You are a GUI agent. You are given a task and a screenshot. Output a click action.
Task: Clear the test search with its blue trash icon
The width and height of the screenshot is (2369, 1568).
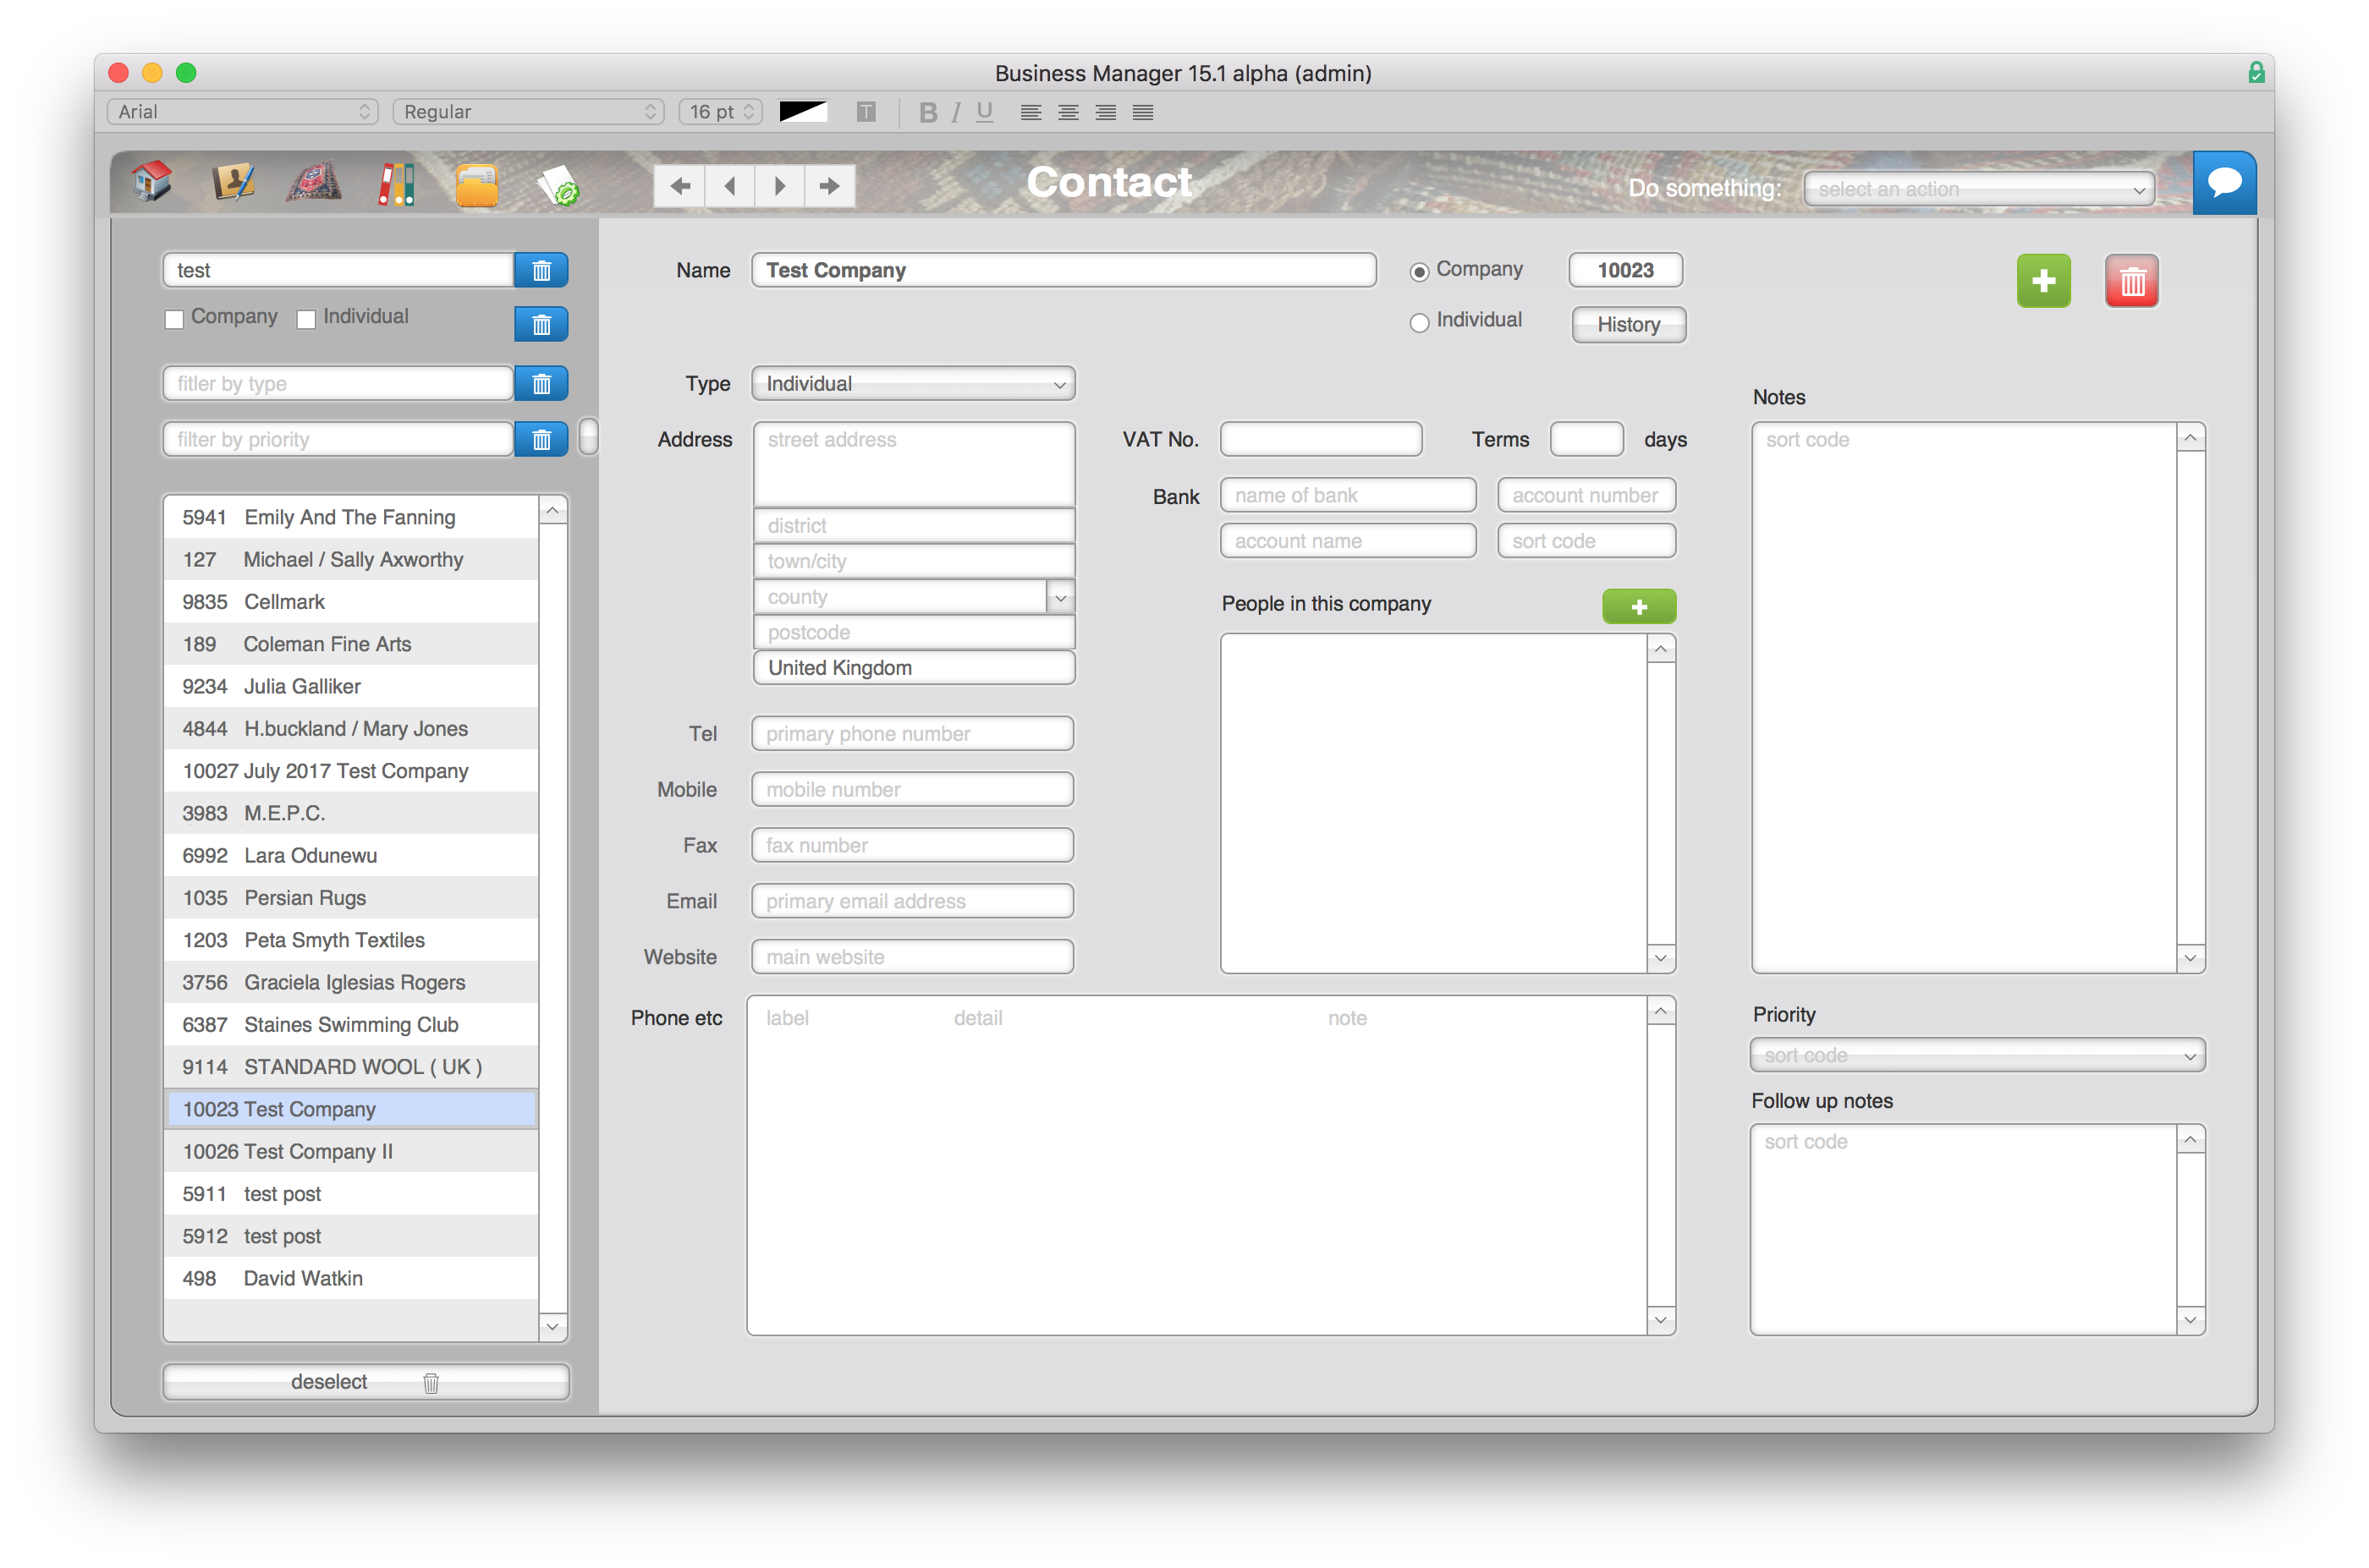click(541, 270)
